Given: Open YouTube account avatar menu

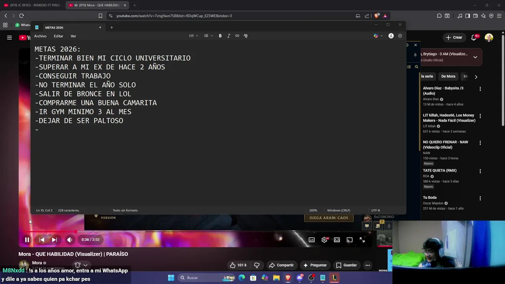Looking at the screenshot, I should coord(489,37).
